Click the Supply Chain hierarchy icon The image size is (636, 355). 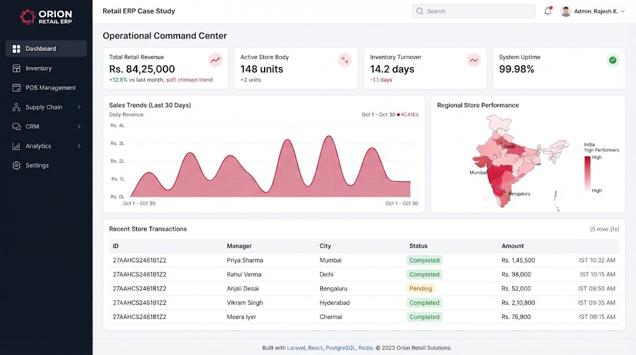pyautogui.click(x=16, y=107)
